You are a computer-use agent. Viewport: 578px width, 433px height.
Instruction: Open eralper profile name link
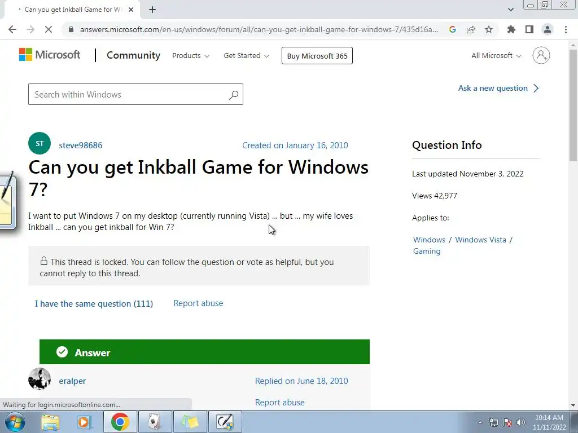(x=72, y=381)
